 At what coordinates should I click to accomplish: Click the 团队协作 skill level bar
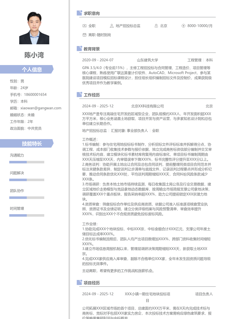tap(27, 198)
